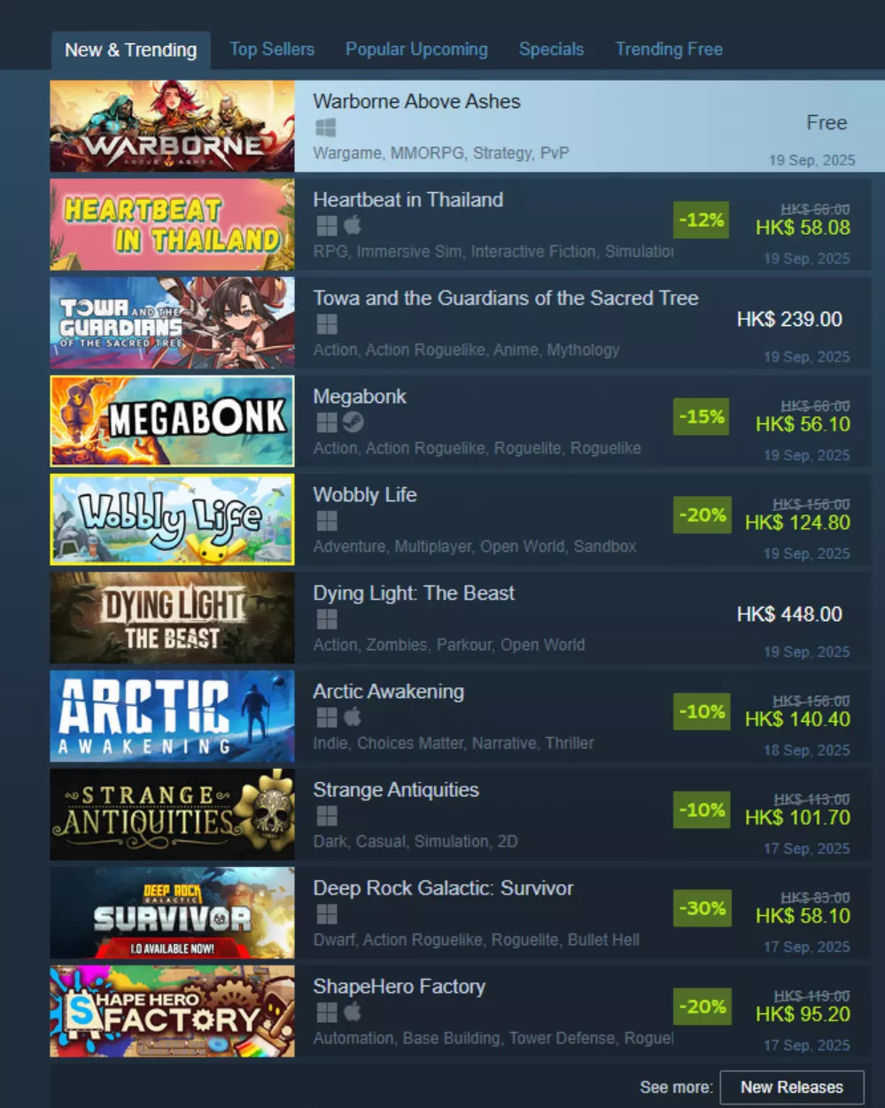Click the Windows icon under Warborne Above Ashes

[x=326, y=128]
